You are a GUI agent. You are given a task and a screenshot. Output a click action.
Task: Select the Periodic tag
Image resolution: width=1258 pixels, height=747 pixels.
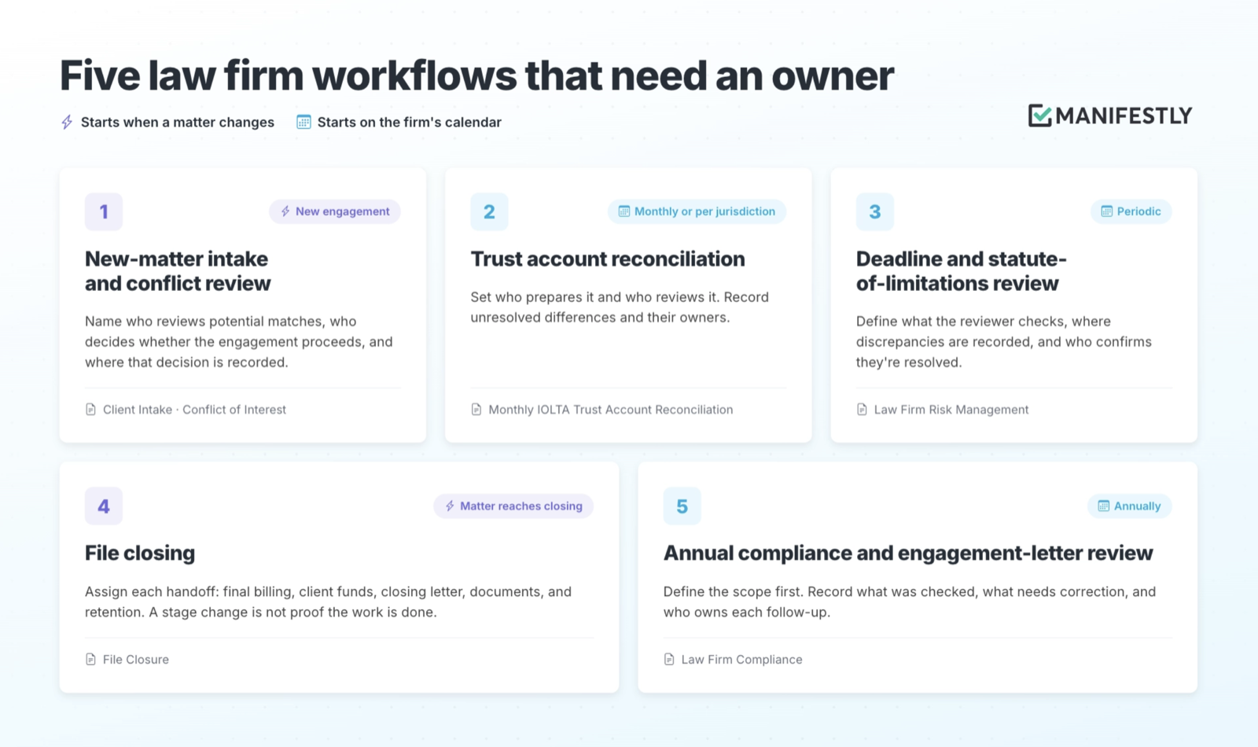(1131, 212)
